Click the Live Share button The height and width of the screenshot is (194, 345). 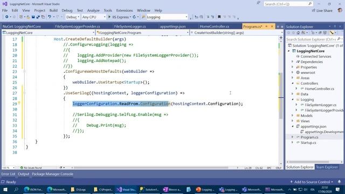pos(322,11)
